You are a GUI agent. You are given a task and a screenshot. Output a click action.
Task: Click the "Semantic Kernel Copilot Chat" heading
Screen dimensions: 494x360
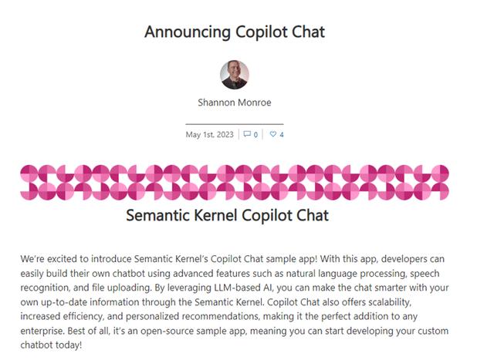tap(227, 215)
